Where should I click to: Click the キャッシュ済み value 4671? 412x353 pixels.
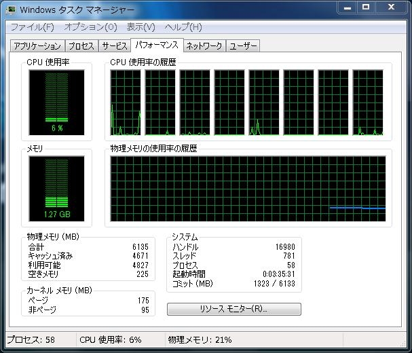(141, 256)
